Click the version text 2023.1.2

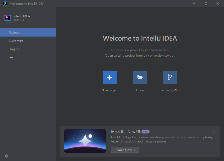(19, 20)
